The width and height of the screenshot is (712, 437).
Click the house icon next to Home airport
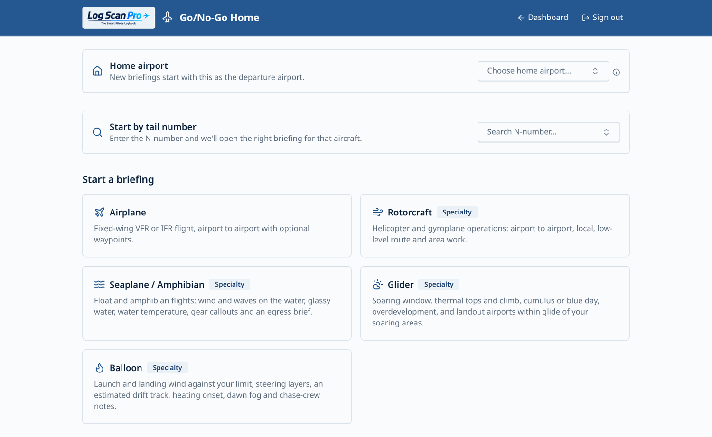(97, 71)
